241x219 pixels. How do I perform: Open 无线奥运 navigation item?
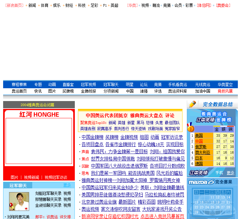click(203, 84)
